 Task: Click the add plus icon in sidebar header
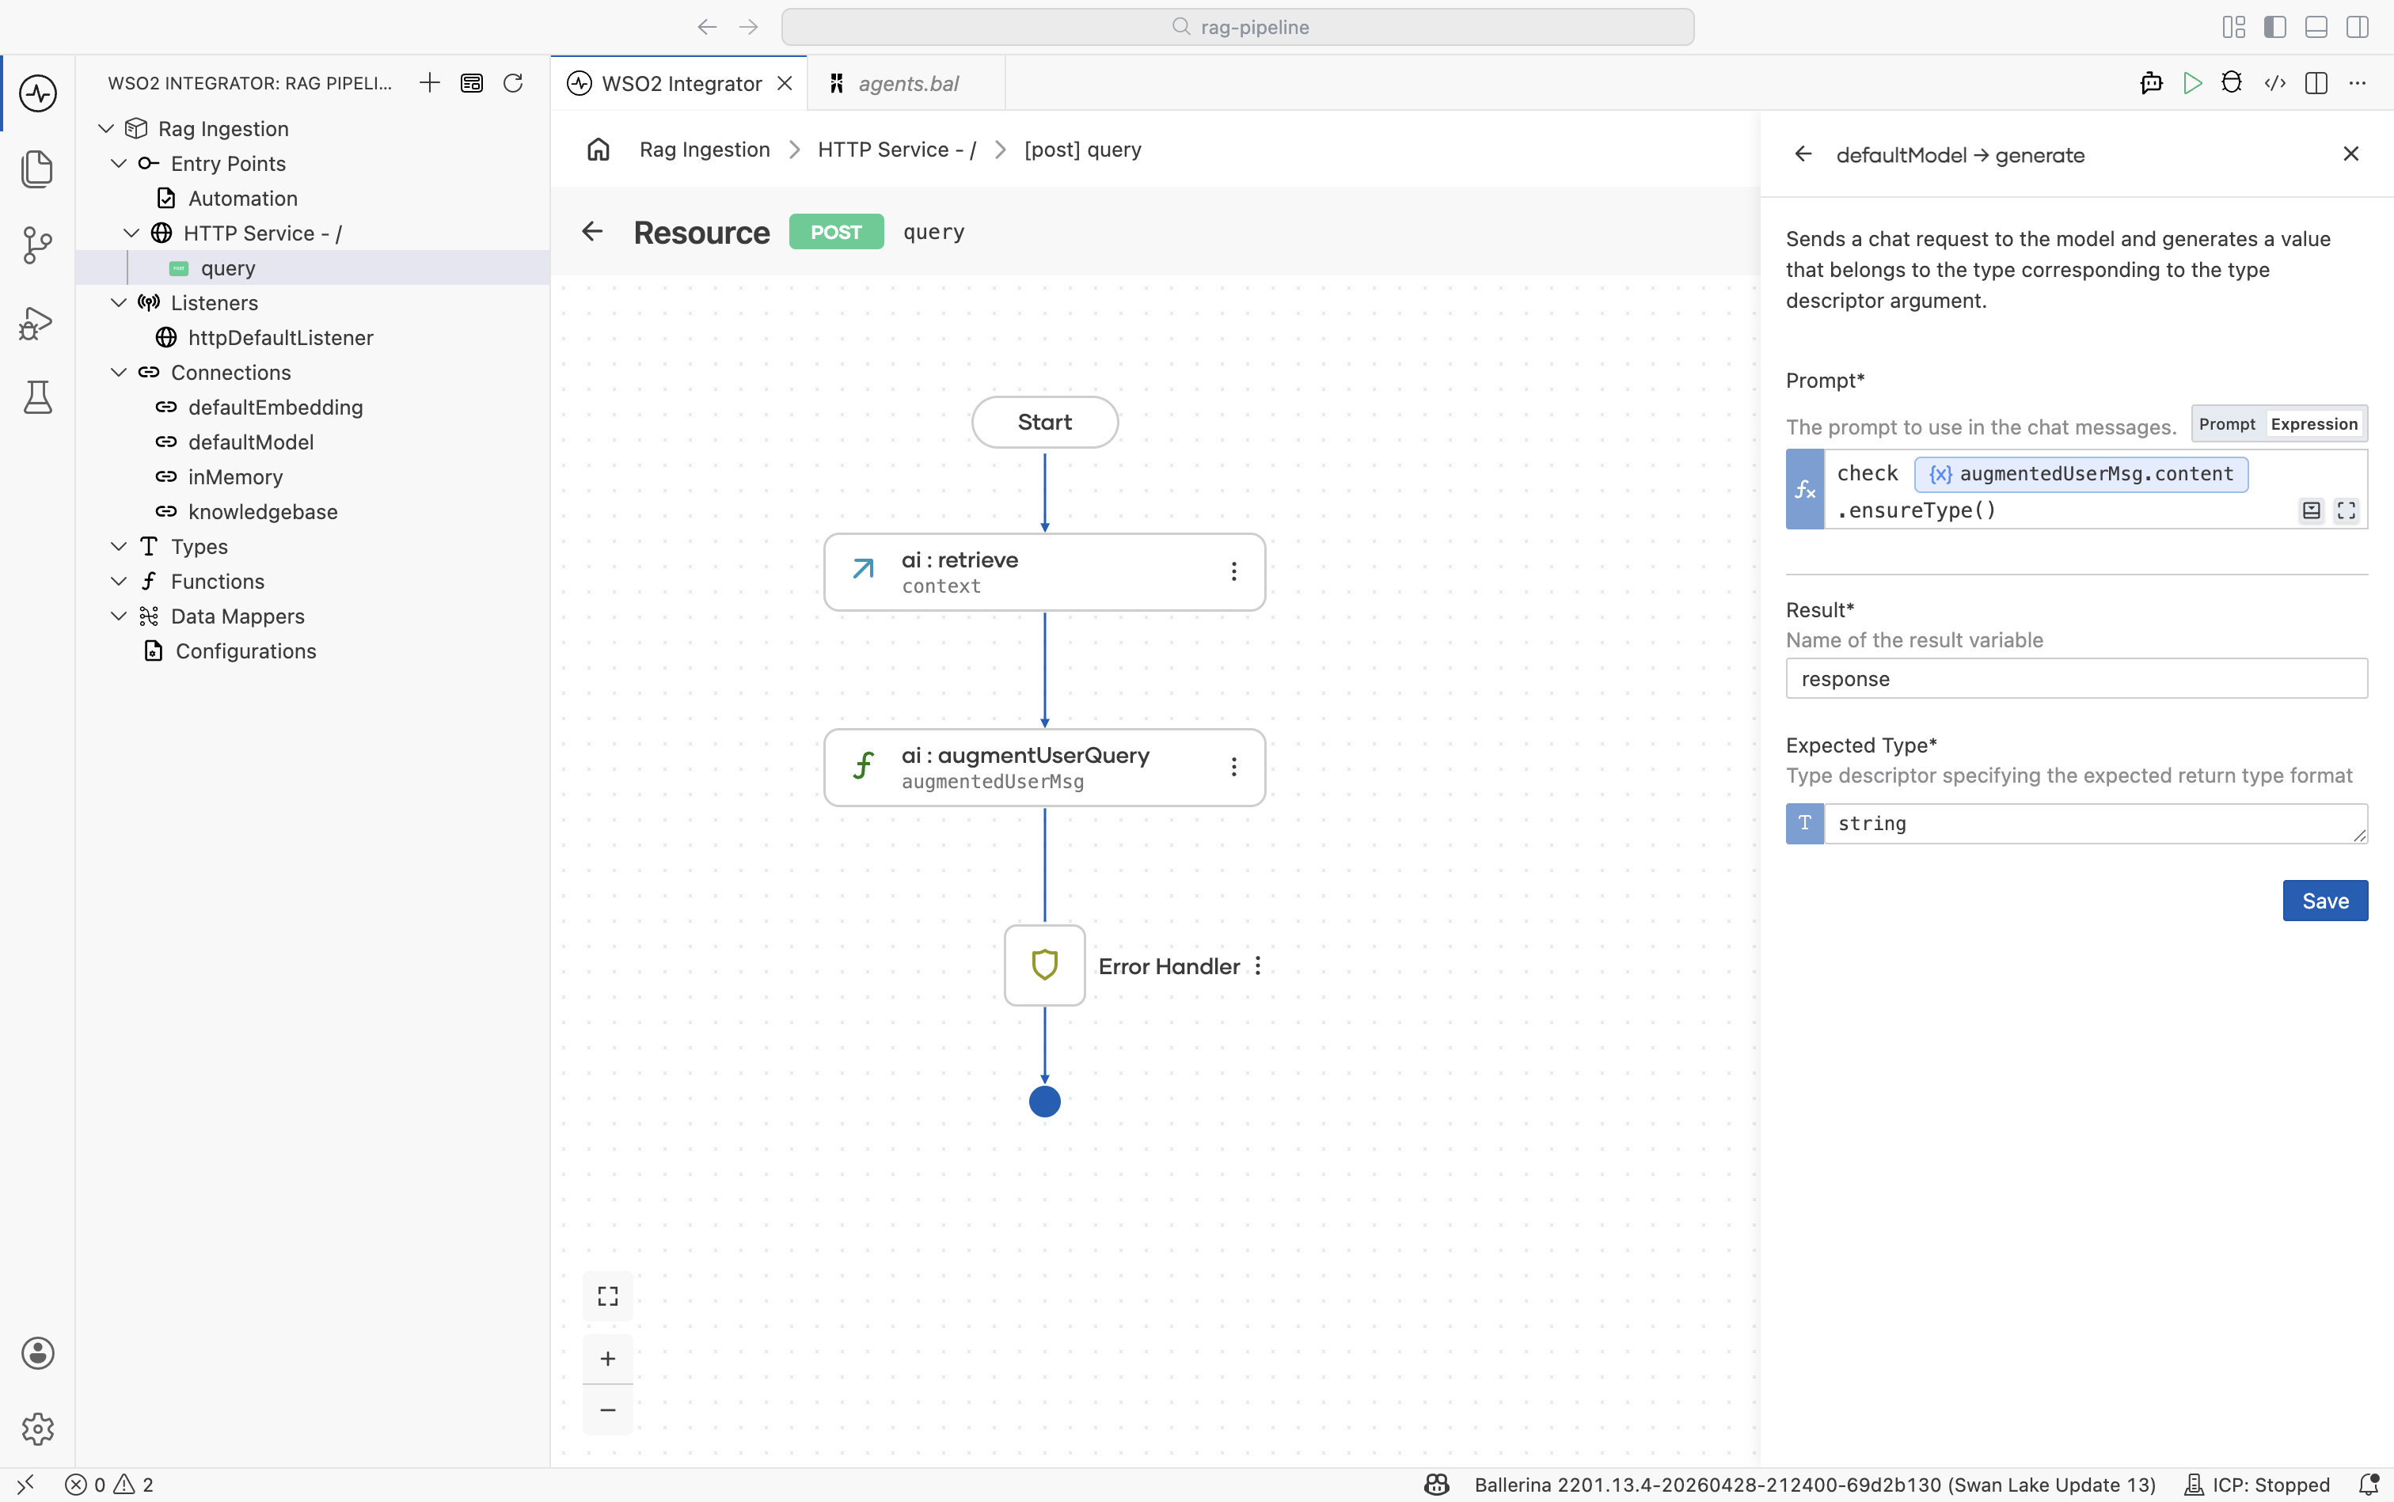click(429, 82)
